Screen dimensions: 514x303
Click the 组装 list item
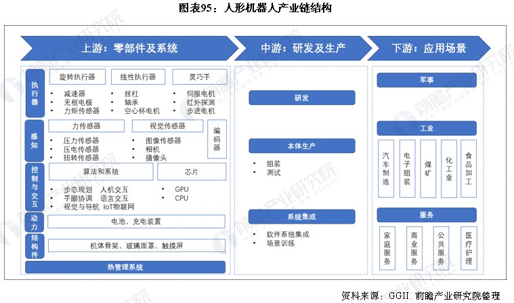point(274,164)
